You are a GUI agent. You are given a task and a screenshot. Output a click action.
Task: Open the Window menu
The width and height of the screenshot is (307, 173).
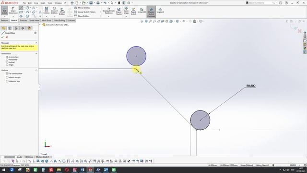tap(58, 3)
